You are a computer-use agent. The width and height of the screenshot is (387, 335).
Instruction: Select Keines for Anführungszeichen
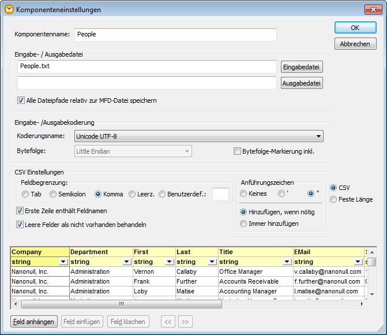[x=243, y=193]
